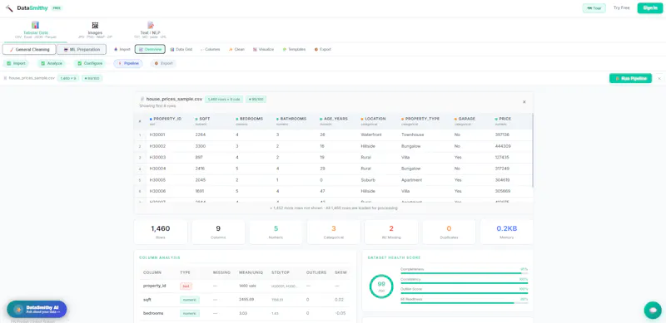The image size is (666, 323).
Task: Click the 1,460 Rows stat card
Action: 161,232
